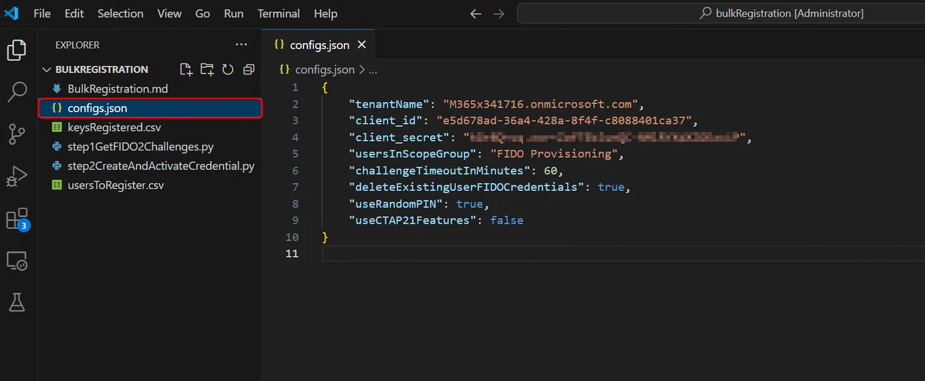This screenshot has width=925, height=381.
Task: Click the New Folder icon in Explorer
Action: [x=207, y=69]
